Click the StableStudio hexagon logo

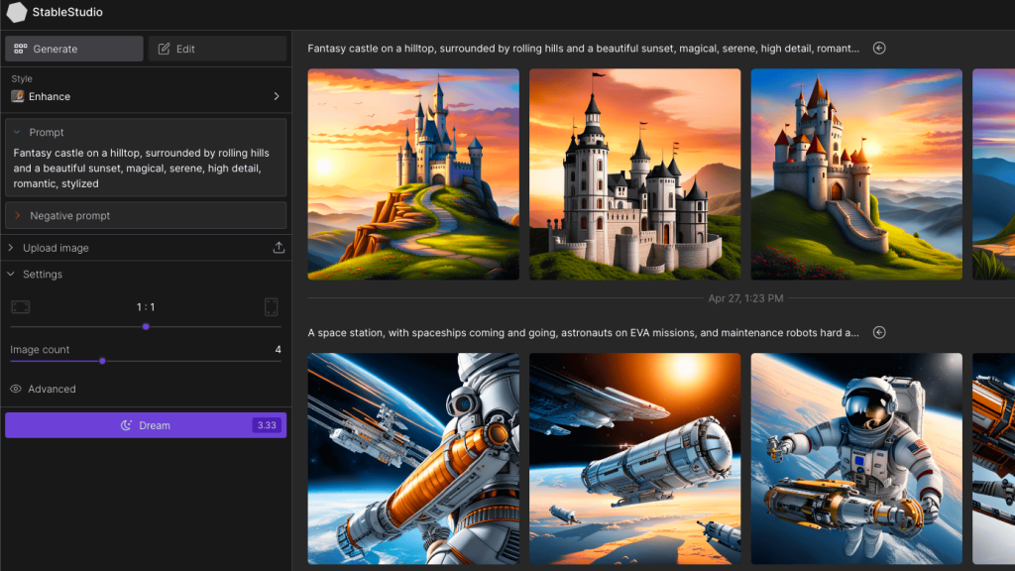click(x=17, y=13)
